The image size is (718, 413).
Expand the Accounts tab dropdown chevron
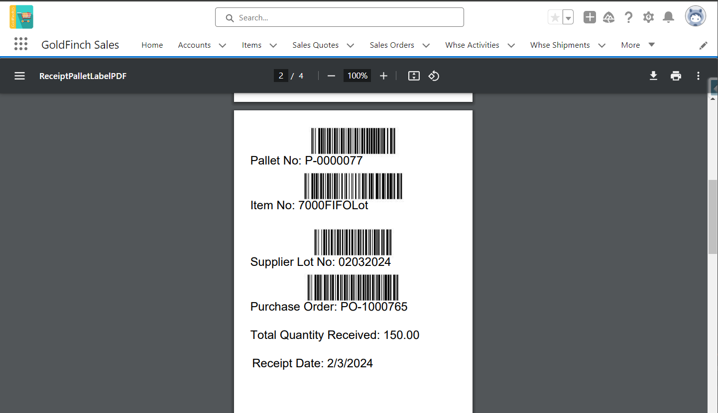[x=223, y=45]
